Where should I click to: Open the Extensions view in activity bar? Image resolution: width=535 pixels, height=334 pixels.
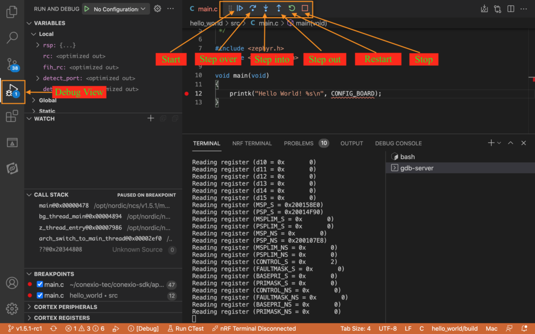(x=12, y=116)
